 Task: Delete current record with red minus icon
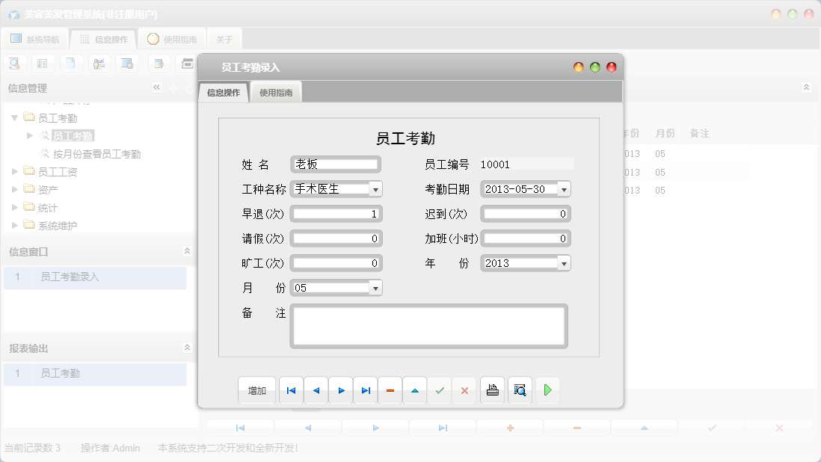pyautogui.click(x=390, y=389)
